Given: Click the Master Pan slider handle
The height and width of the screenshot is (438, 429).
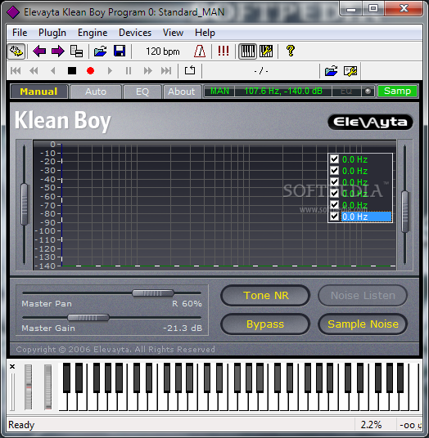Looking at the screenshot, I should coord(153,293).
